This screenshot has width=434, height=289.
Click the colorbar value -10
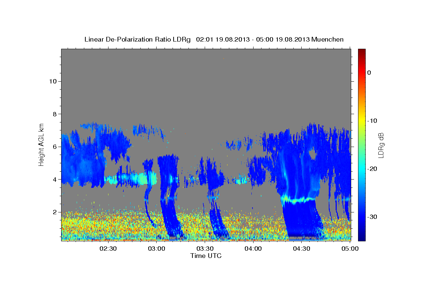pos(372,121)
